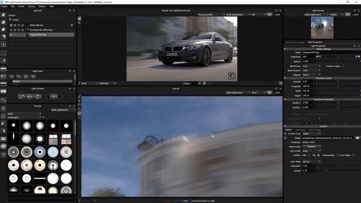Click the first Light Looks toolbar button
Viewport: 361px width, 203px height.
click(x=11, y=77)
